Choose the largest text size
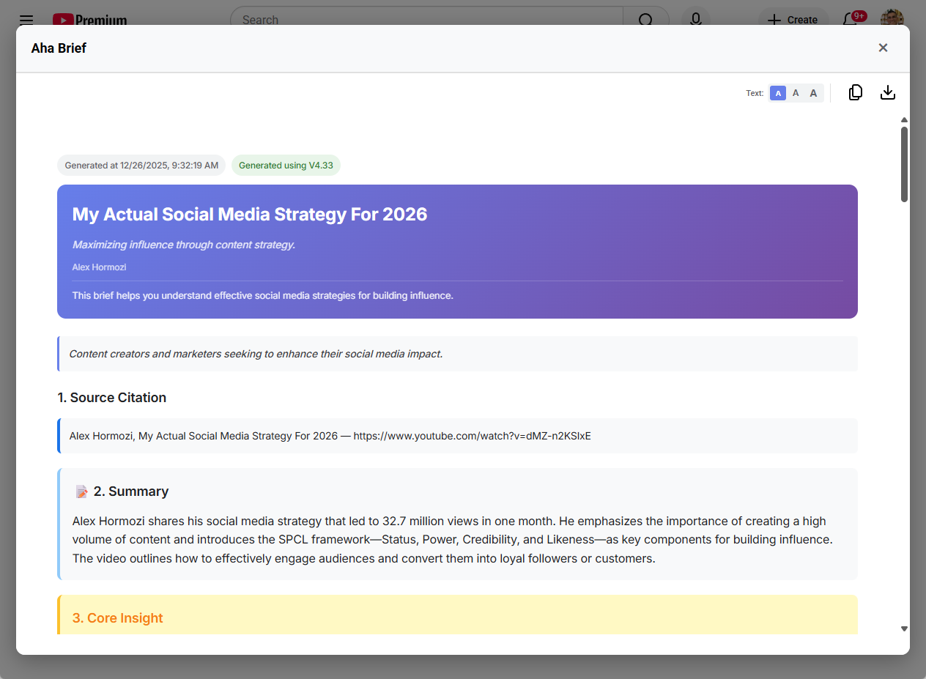 [x=813, y=93]
